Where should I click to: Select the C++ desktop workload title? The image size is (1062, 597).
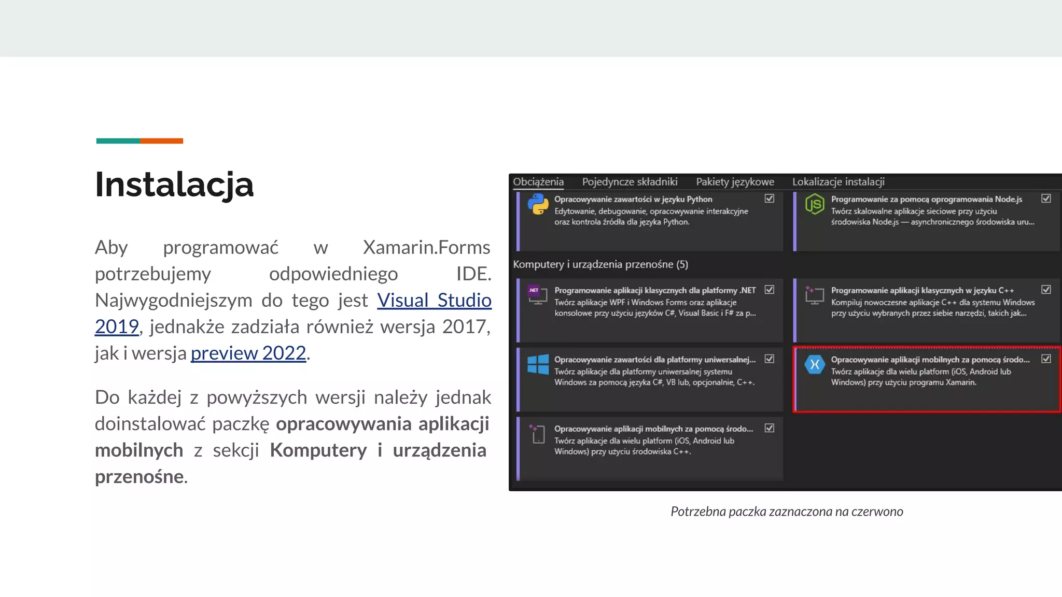click(923, 290)
